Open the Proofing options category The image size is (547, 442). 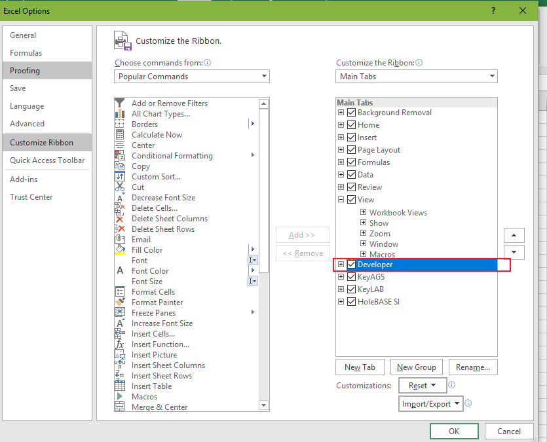click(47, 71)
